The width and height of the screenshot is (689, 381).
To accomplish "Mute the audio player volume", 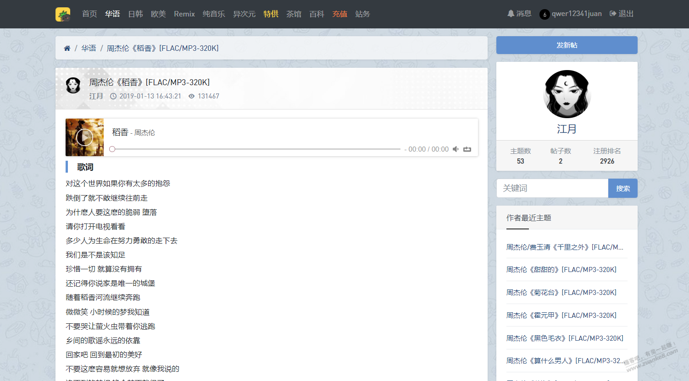I will (x=456, y=149).
